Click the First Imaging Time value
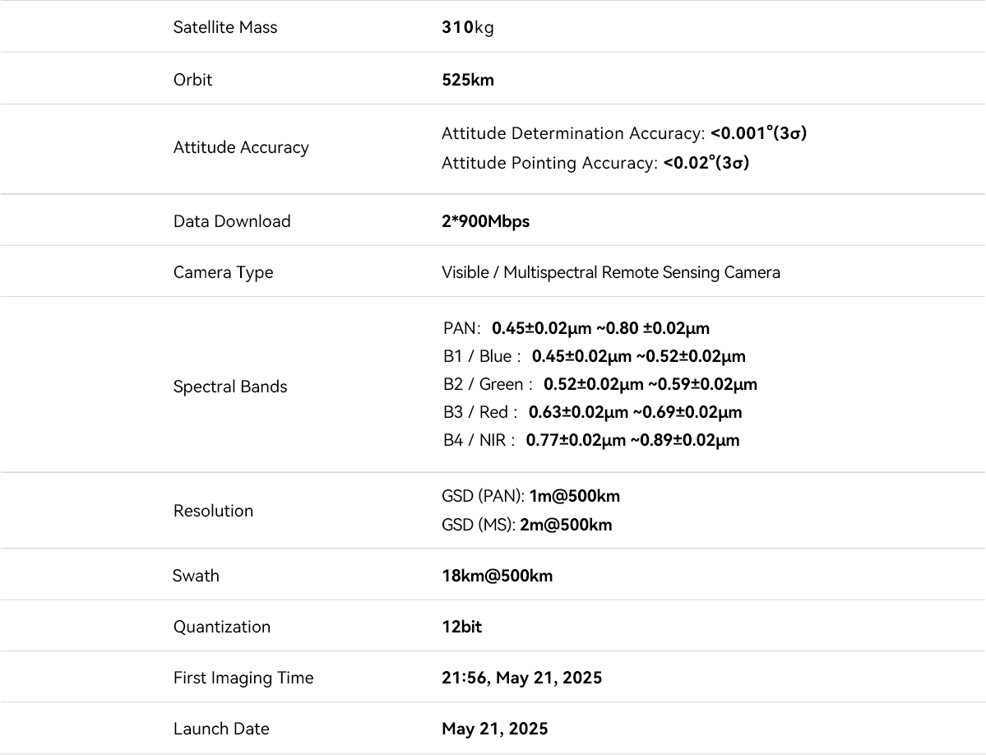 (x=521, y=678)
